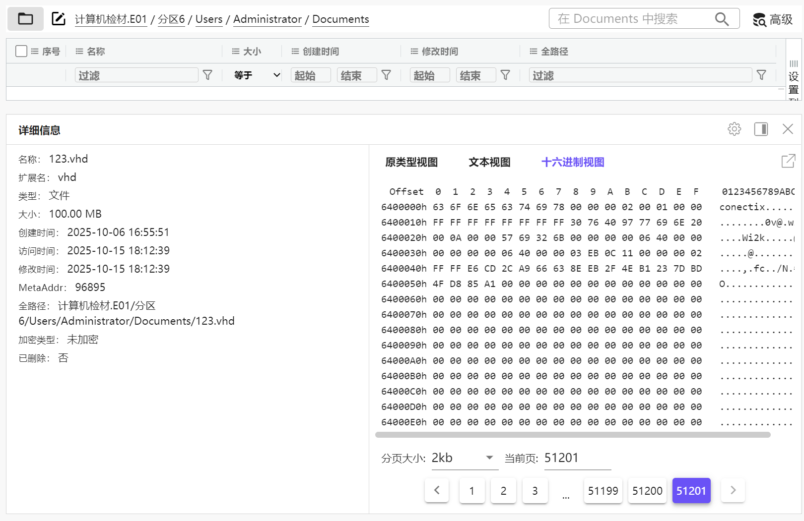804x521 pixels.
Task: Click the horizontal scrollbar under hex view
Action: tap(573, 435)
